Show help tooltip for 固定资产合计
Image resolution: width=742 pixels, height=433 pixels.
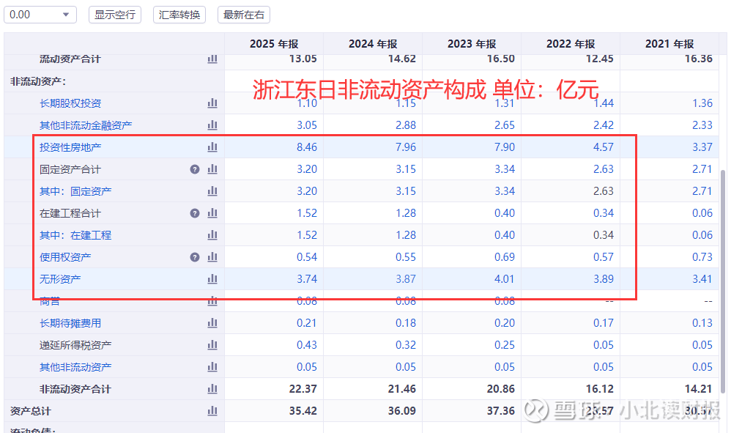pyautogui.click(x=195, y=169)
